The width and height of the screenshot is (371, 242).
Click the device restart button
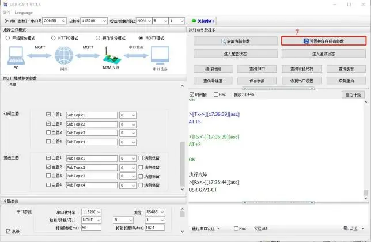click(x=346, y=81)
